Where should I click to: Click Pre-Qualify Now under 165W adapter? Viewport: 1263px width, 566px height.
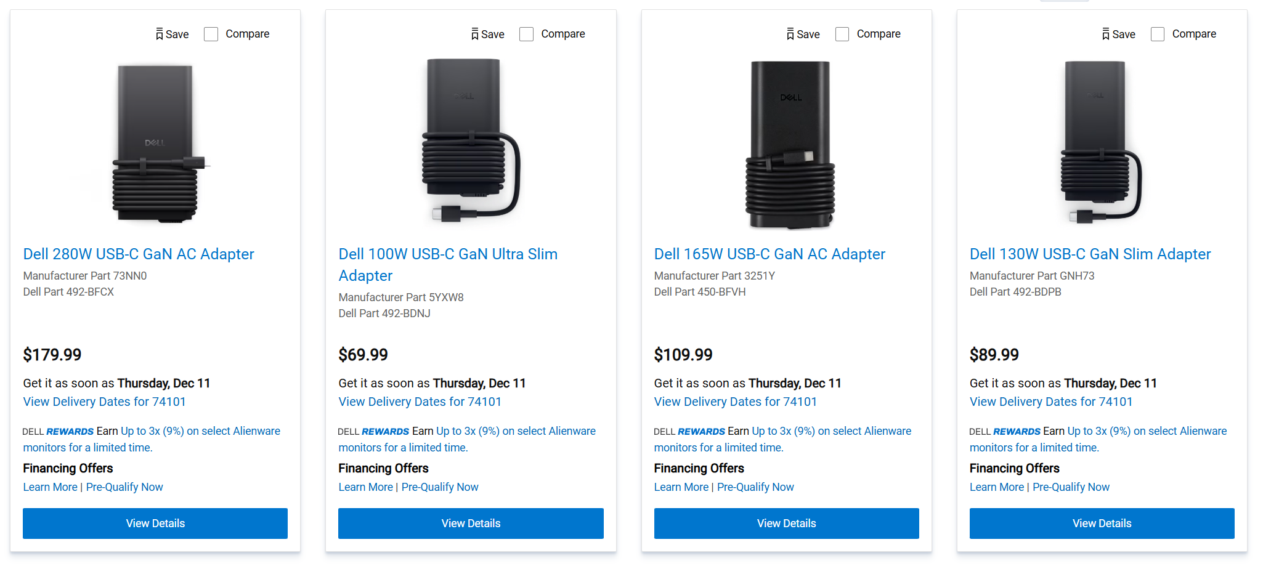click(x=755, y=487)
